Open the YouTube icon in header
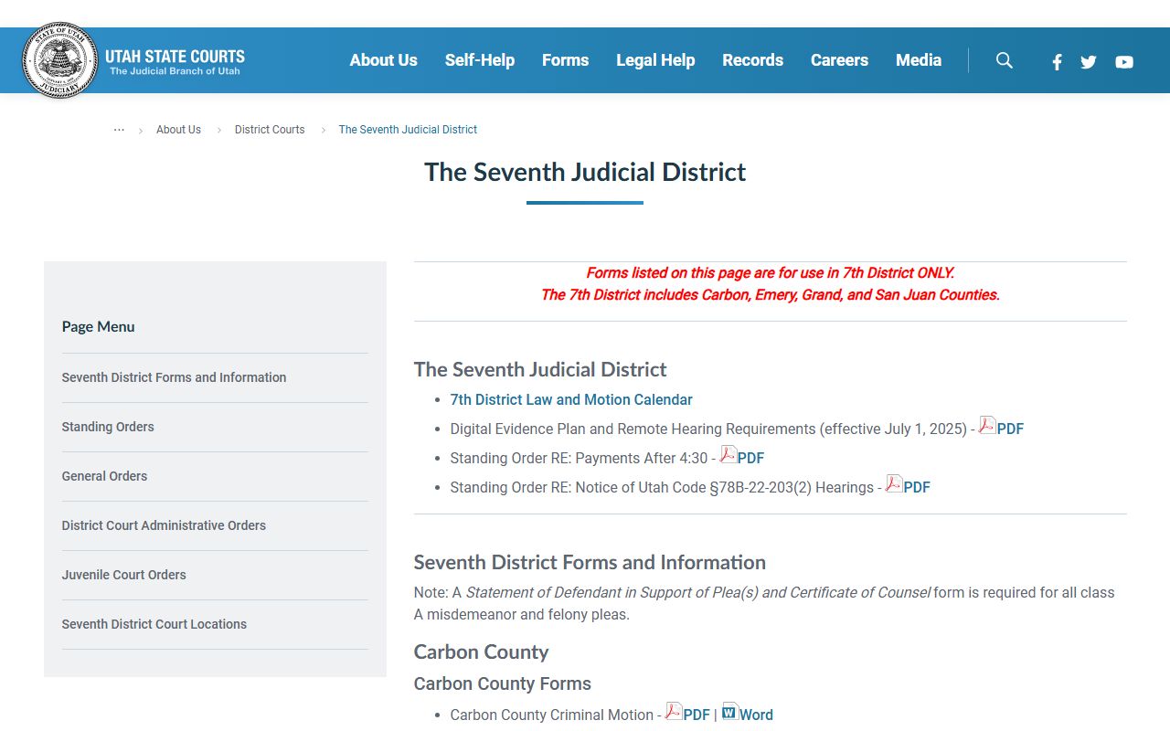The height and width of the screenshot is (731, 1170). point(1124,62)
